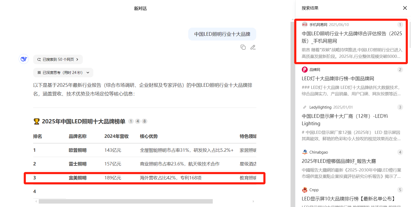Collapse the 已深度思考 thinking section
The width and height of the screenshot is (411, 207).
pyautogui.click(x=63, y=73)
